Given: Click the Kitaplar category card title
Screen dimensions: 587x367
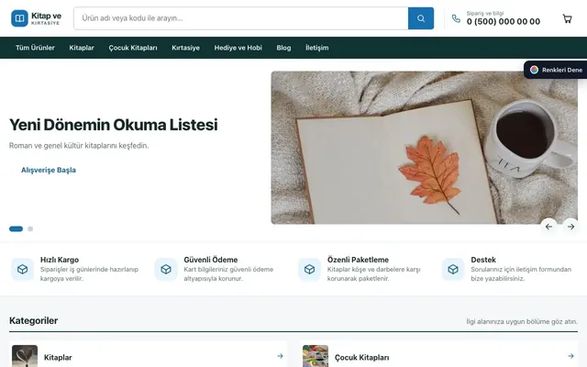Looking at the screenshot, I should [x=58, y=357].
